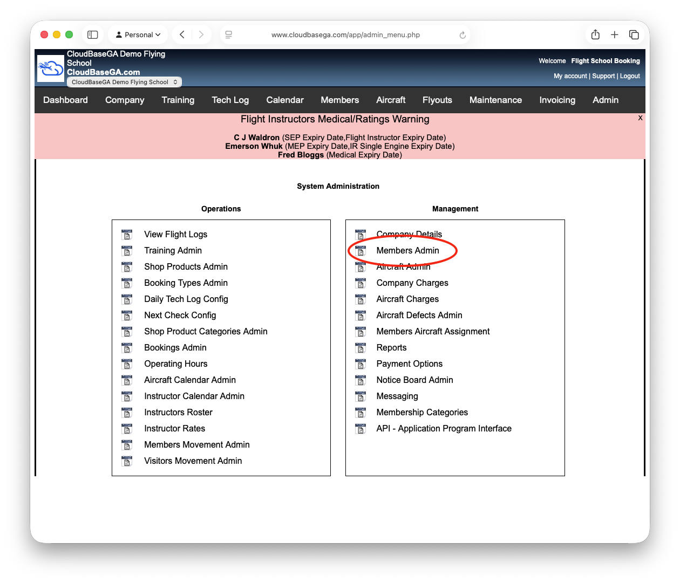Open the Members nav item
Screen dimensions: 680x583
340,100
